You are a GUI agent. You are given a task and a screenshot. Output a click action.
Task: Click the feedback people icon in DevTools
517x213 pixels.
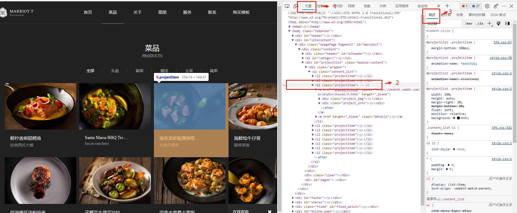tap(496, 6)
